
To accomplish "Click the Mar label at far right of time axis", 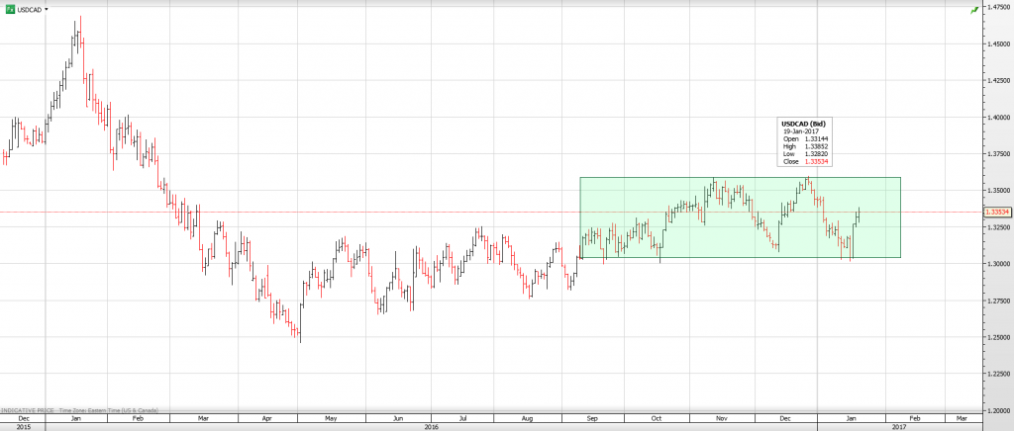I will tap(962, 418).
